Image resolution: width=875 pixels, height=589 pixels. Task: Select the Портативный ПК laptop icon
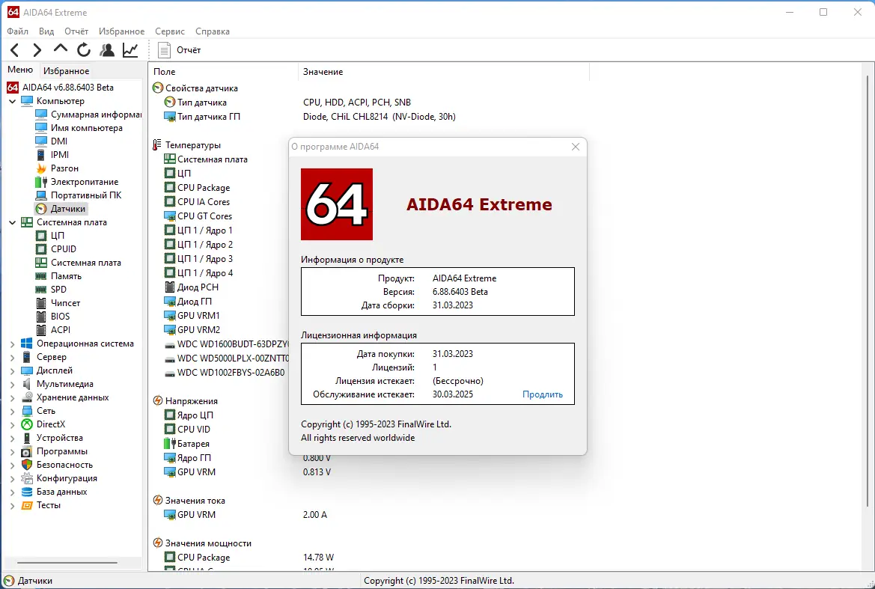[41, 195]
